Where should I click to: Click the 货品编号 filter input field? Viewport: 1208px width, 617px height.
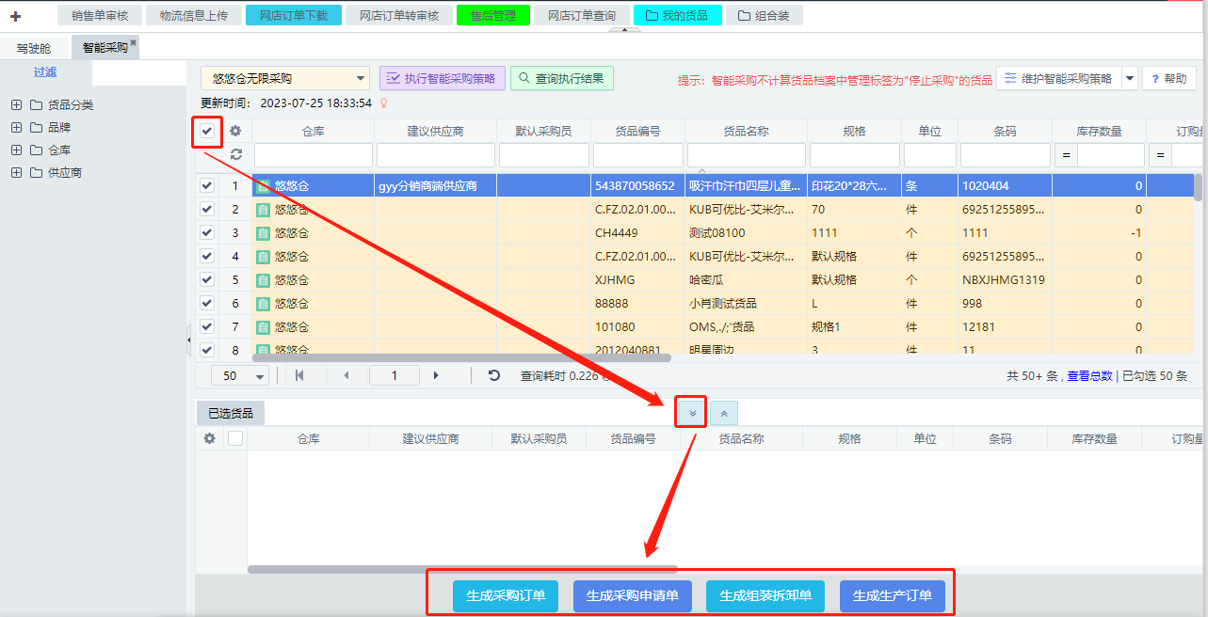[x=637, y=155]
